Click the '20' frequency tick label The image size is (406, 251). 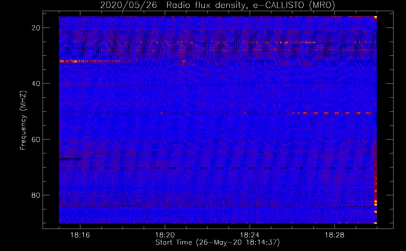coord(36,28)
